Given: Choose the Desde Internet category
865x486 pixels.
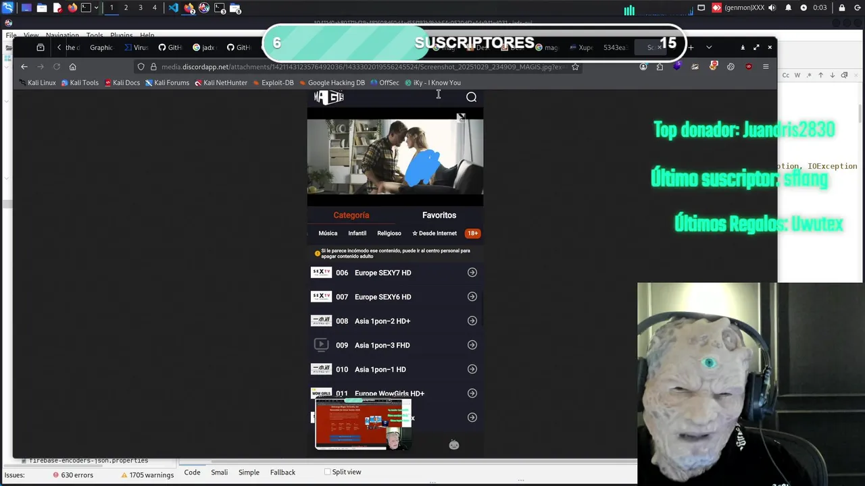Looking at the screenshot, I should click(x=435, y=234).
